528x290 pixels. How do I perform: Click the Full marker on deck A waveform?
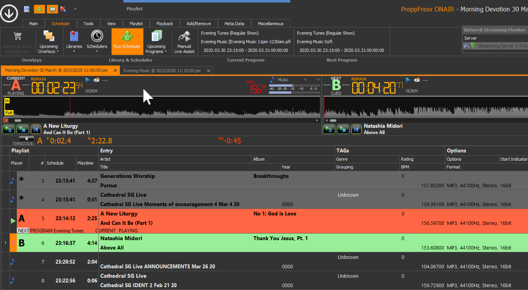[x=9, y=113]
